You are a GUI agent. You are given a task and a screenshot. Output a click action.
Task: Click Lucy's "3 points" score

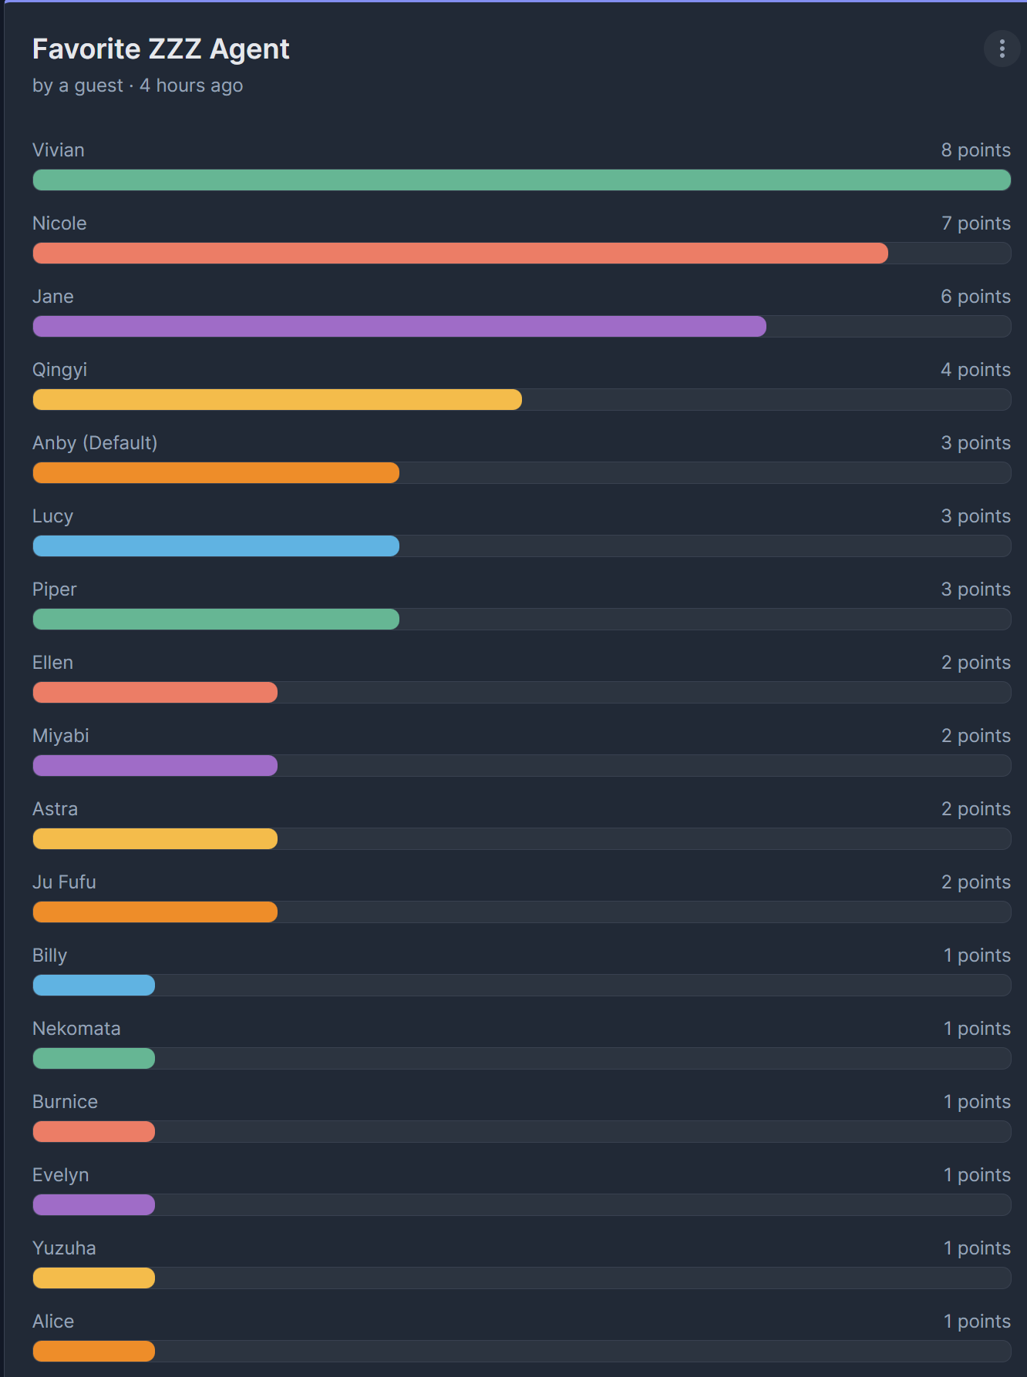(975, 516)
